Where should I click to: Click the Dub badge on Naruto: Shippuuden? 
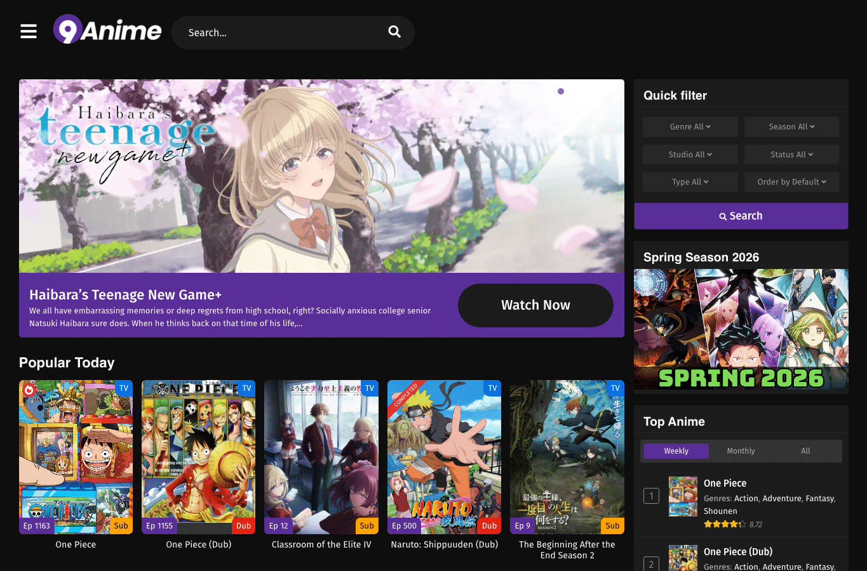tap(489, 525)
